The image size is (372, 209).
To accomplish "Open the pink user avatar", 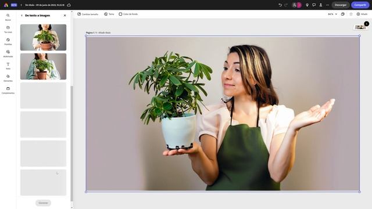I will click(299, 5).
